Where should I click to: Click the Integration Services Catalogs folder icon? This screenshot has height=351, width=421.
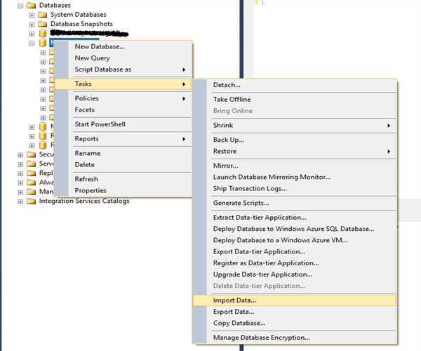pos(31,201)
